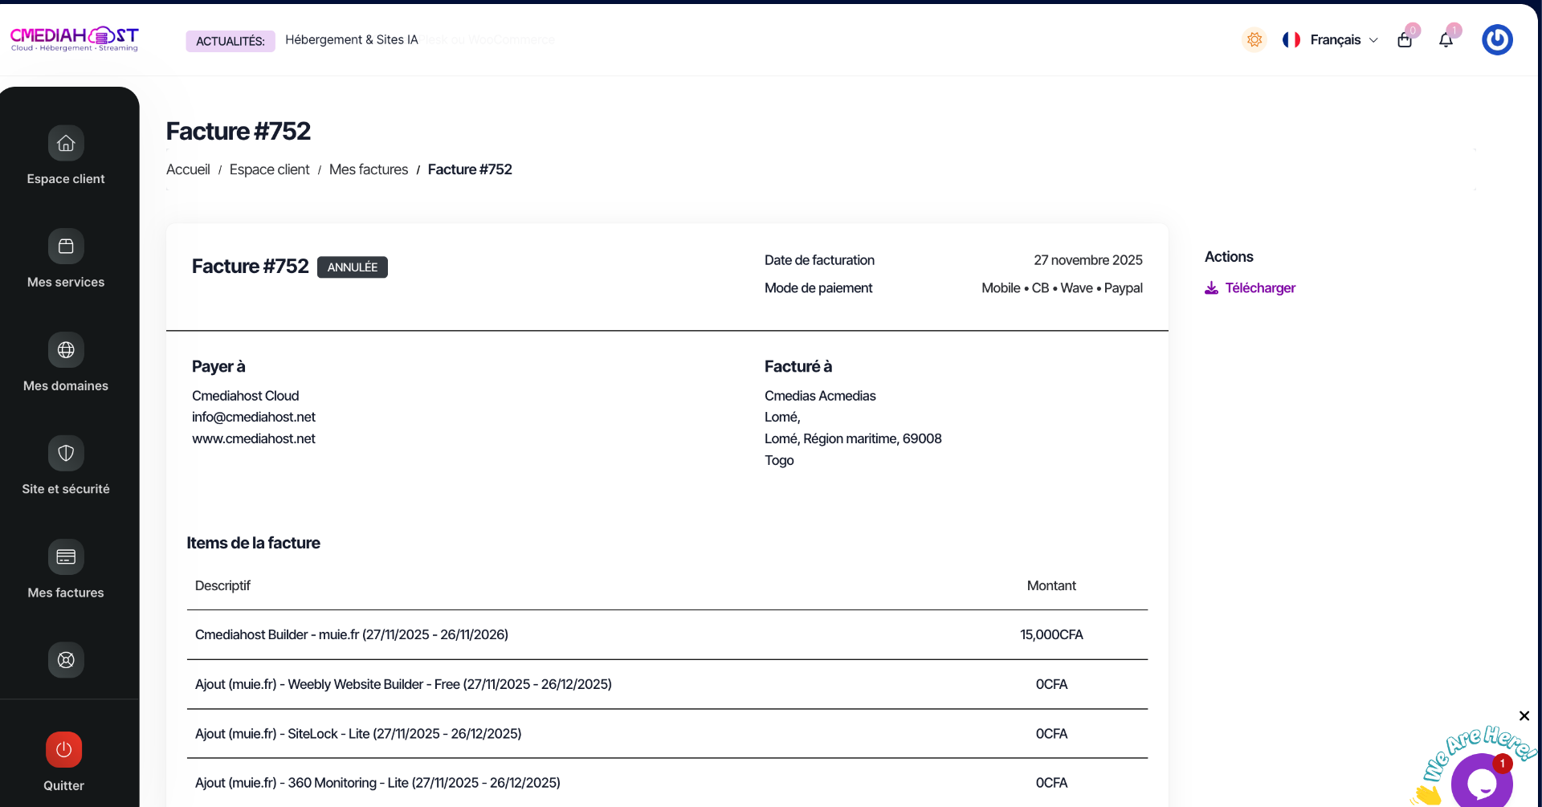This screenshot has height=807, width=1542.
Task: Select the Cmediahost Builder - muie.fr row
Action: (667, 635)
